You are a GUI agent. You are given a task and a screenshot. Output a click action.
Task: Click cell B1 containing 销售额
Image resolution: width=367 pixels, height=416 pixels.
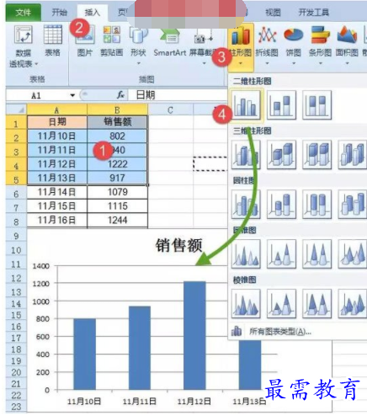[117, 122]
